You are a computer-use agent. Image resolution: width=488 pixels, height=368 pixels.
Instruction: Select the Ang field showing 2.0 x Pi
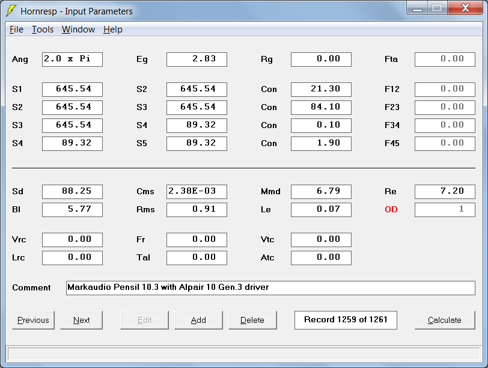click(72, 60)
